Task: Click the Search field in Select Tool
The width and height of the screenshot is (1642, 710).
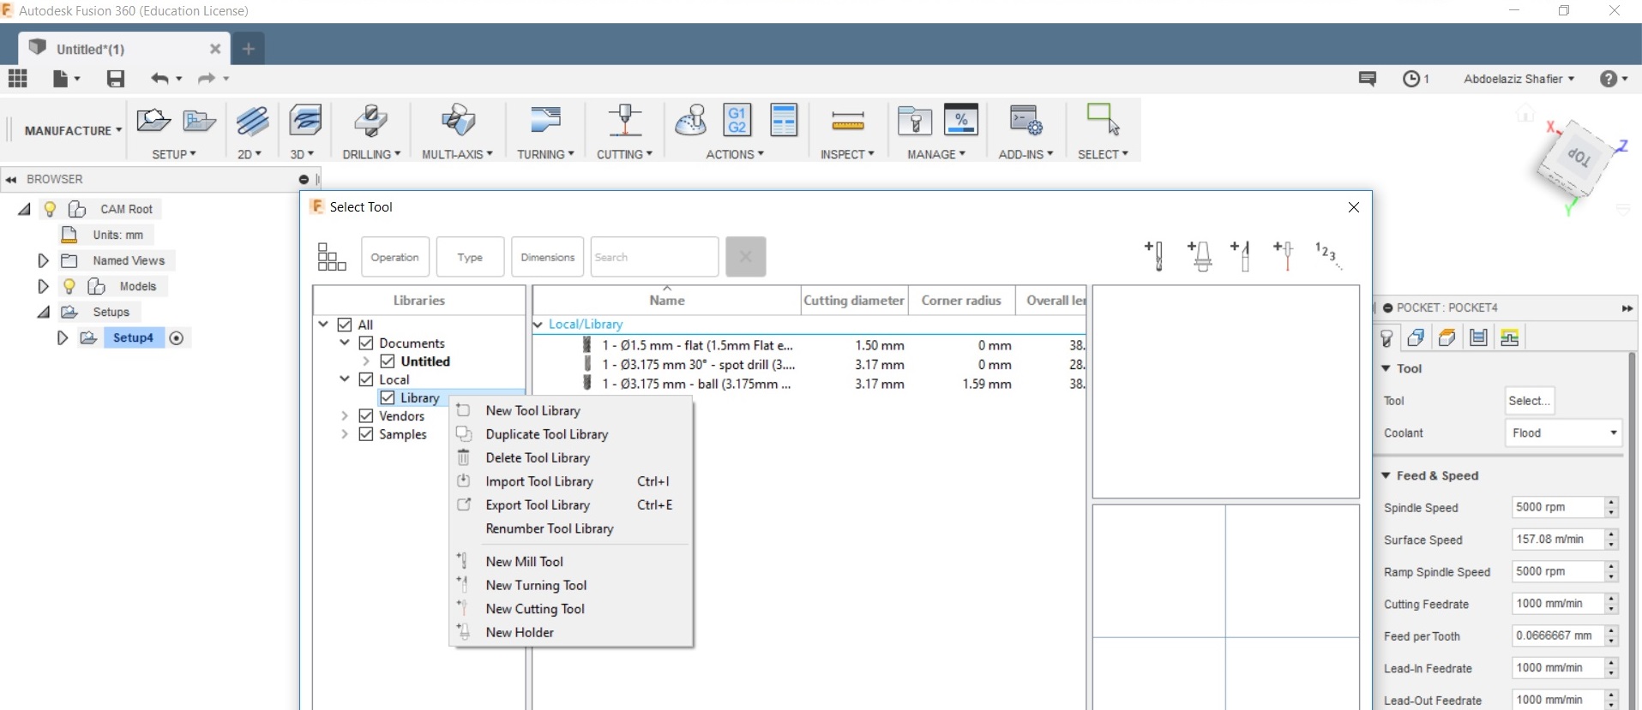Action: tap(654, 257)
